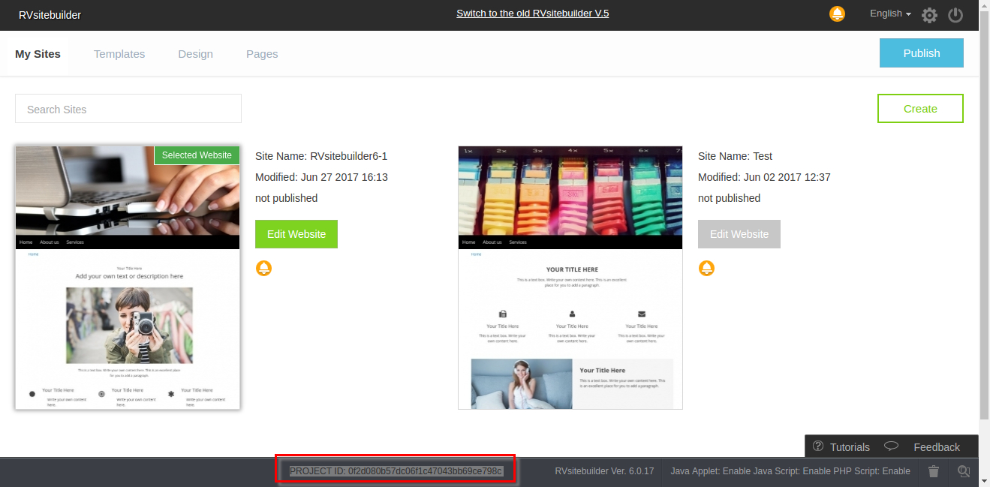Screen dimensions: 990x487
Task: Click Modified: Jun 27 2017 16:13 text
Action: click(321, 177)
